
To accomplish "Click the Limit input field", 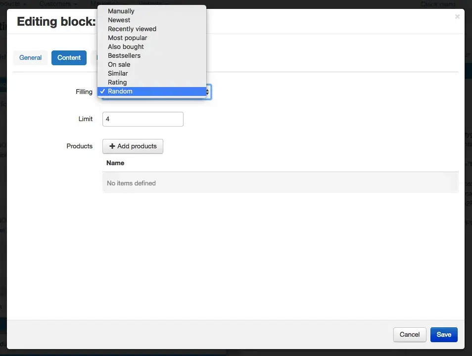I will [x=142, y=119].
